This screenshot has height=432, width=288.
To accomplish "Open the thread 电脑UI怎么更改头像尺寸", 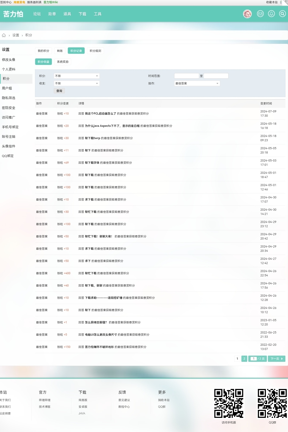I will [x=101, y=335].
